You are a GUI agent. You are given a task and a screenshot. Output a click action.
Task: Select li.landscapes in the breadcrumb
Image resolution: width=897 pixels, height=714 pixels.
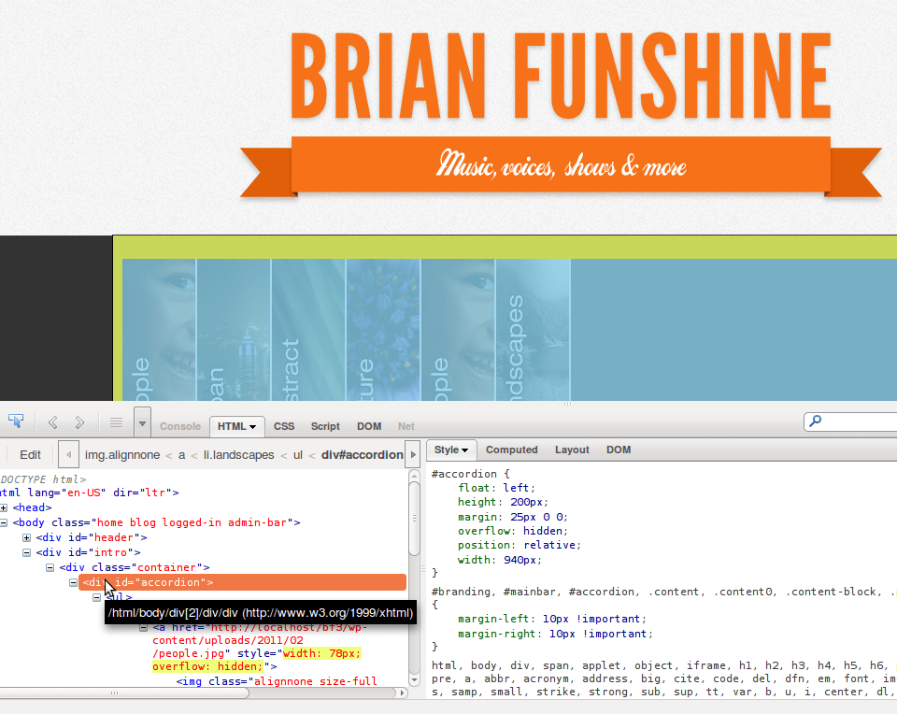point(238,455)
